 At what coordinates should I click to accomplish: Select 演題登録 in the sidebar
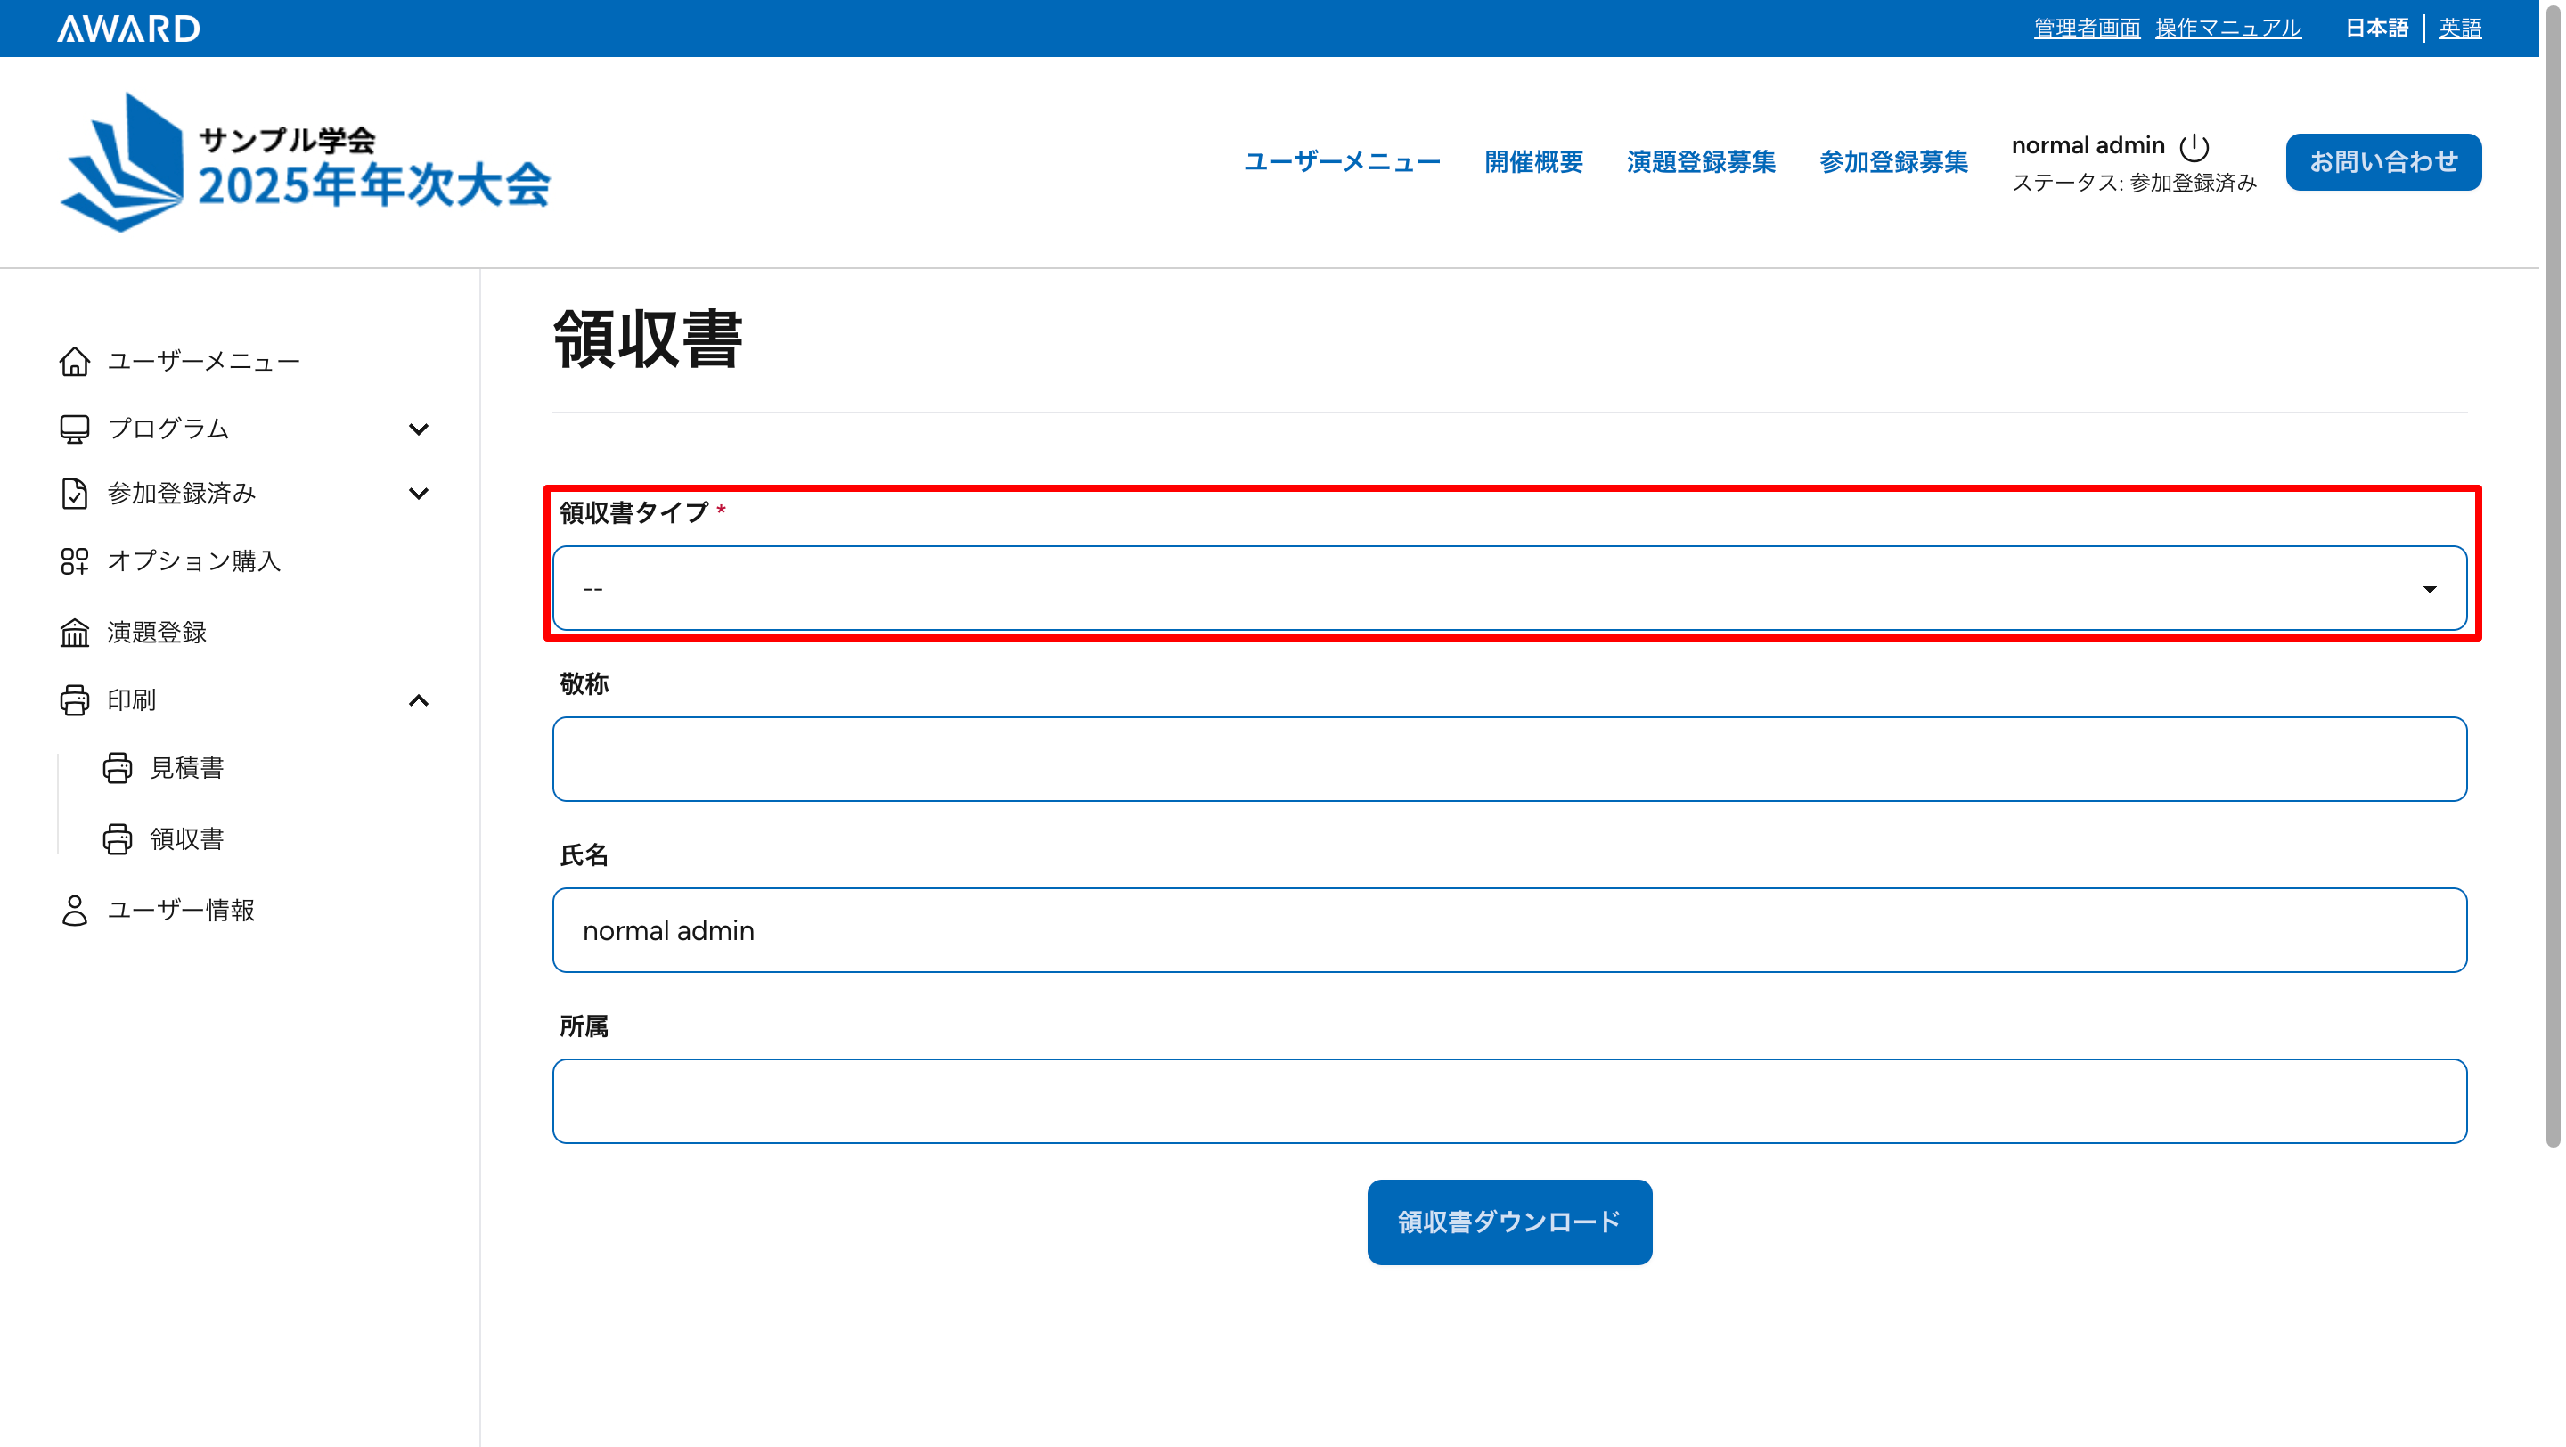[x=157, y=633]
